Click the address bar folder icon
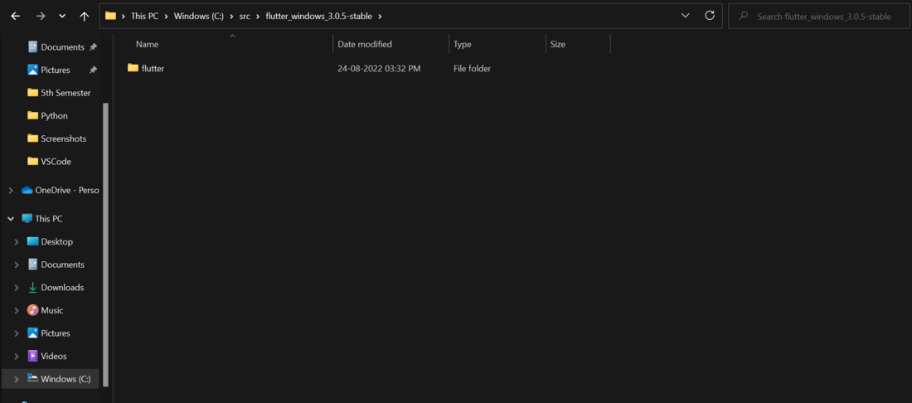912x403 pixels. (110, 17)
